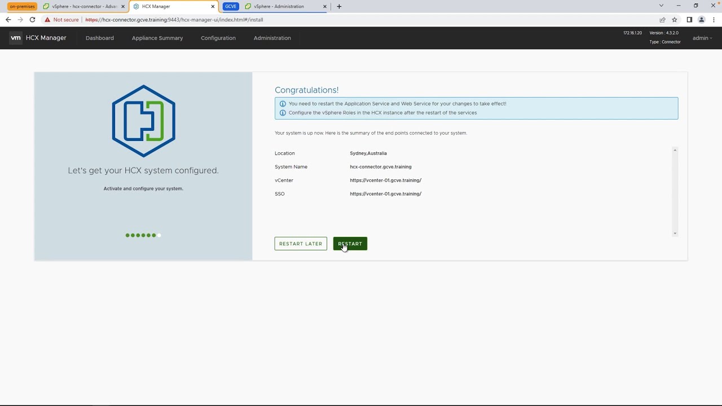722x406 pixels.
Task: Open the Chrome profile avatar icon
Action: [702, 20]
